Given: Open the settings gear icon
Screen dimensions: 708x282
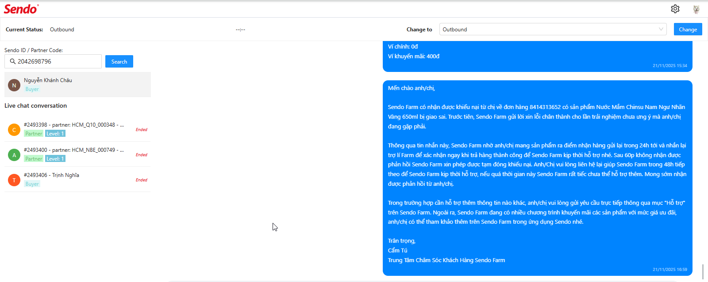Looking at the screenshot, I should (x=675, y=9).
